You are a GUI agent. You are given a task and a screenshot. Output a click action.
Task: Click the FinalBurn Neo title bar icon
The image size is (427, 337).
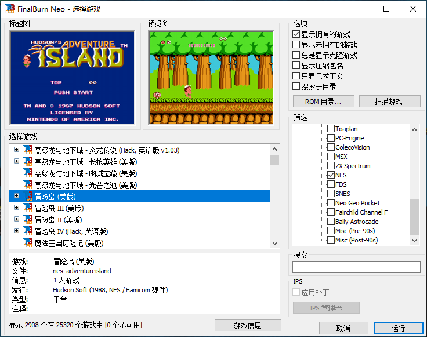[x=10, y=9]
